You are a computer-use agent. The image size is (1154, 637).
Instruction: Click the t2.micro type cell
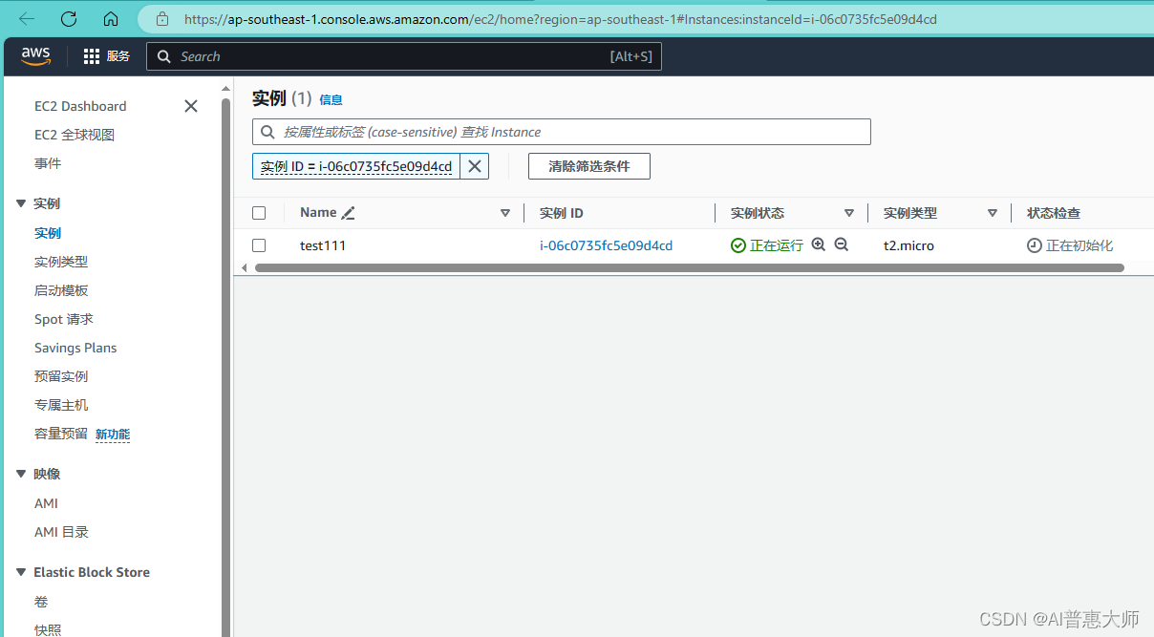pyautogui.click(x=908, y=245)
